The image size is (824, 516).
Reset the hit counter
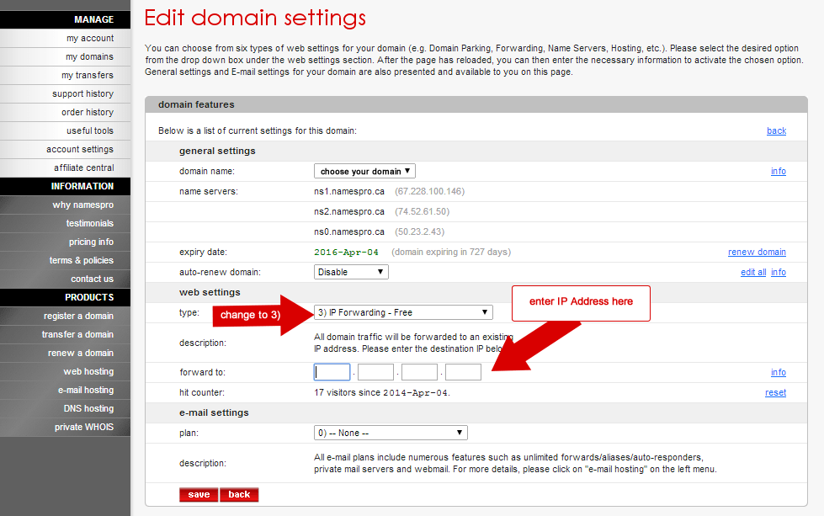[x=774, y=392]
